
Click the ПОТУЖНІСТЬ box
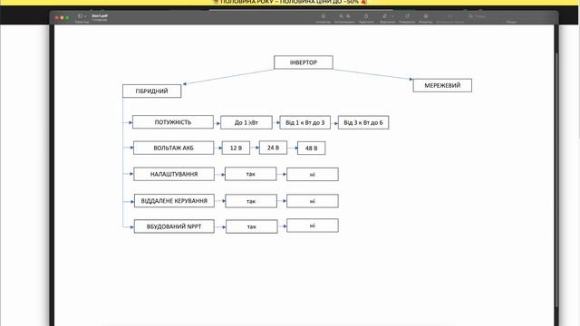click(173, 122)
